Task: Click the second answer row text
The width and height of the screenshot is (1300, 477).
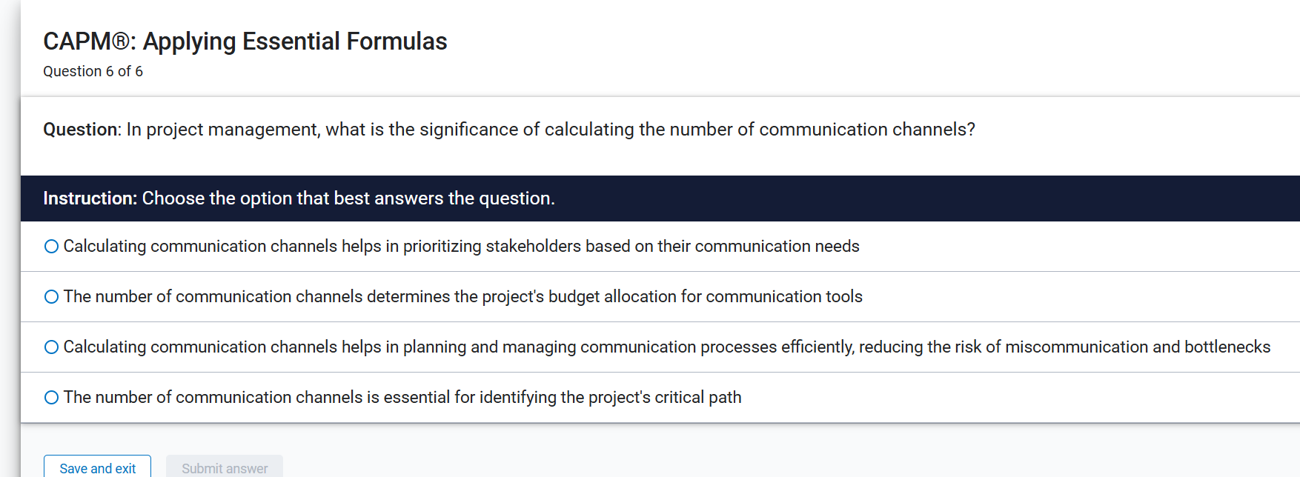Action: point(462,296)
